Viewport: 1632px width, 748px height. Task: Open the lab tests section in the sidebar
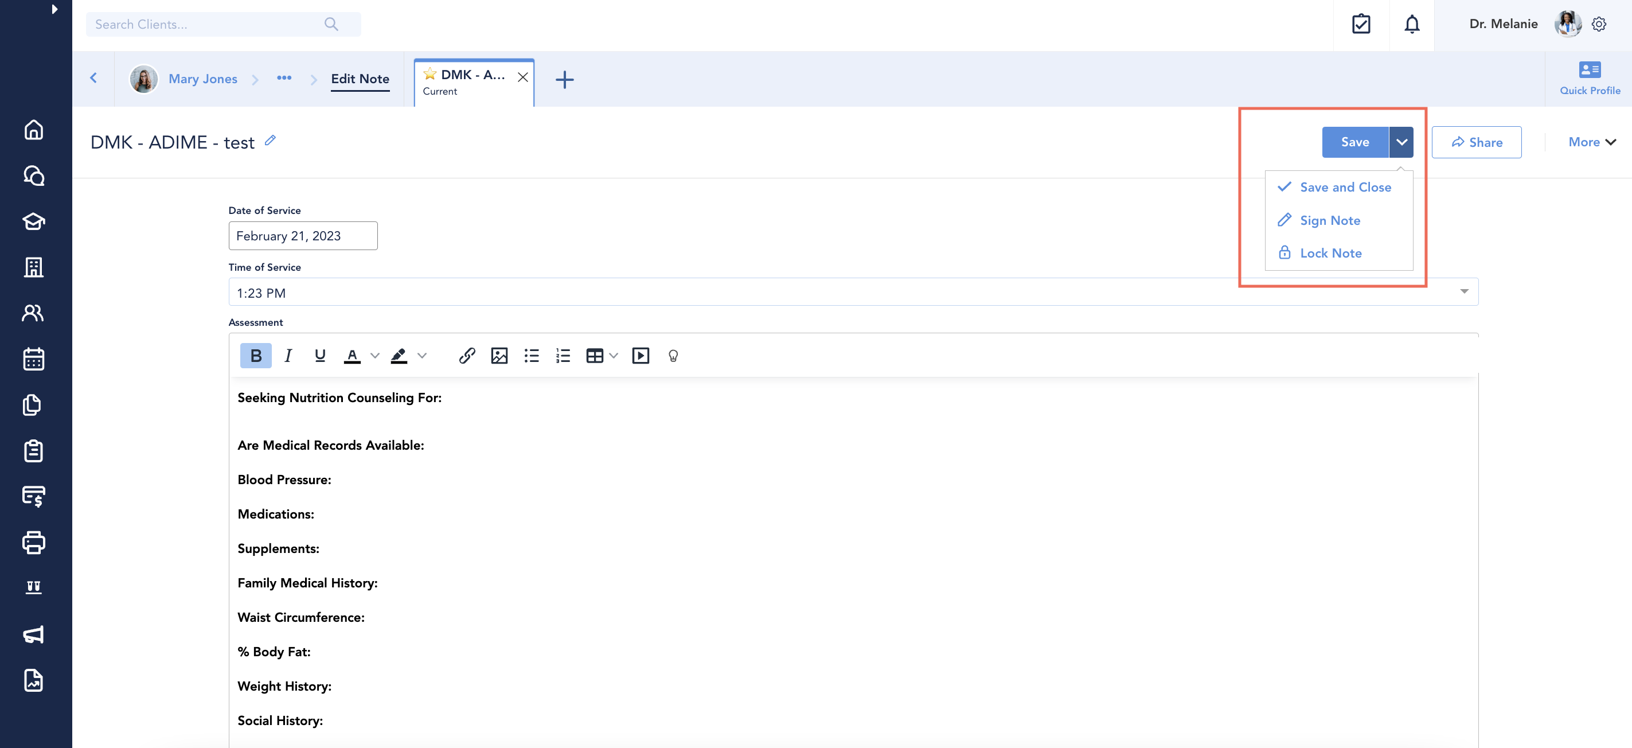34,587
